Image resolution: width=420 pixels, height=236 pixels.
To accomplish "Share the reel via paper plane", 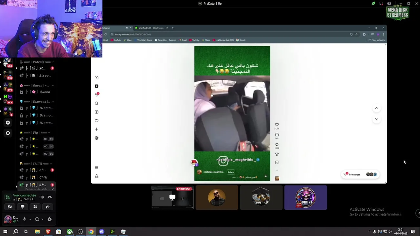I will [x=277, y=154].
